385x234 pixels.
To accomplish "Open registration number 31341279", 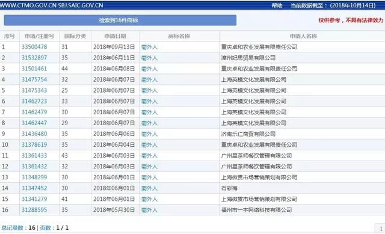I will (x=34, y=199).
